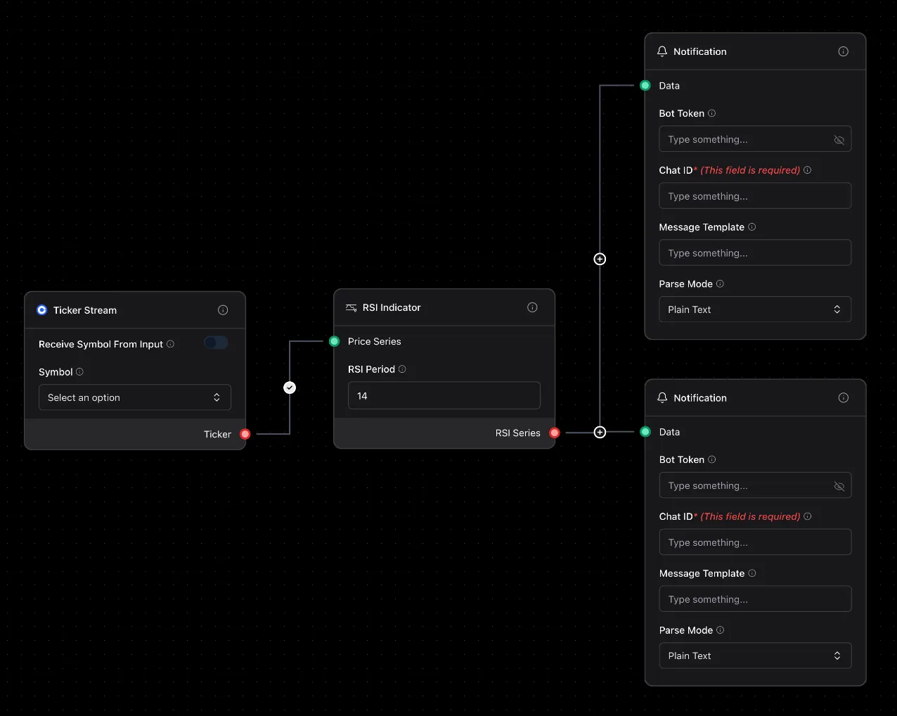Viewport: 897px width, 716px height.
Task: Reveal Bot Token in bottom Notification node
Action: click(x=839, y=486)
